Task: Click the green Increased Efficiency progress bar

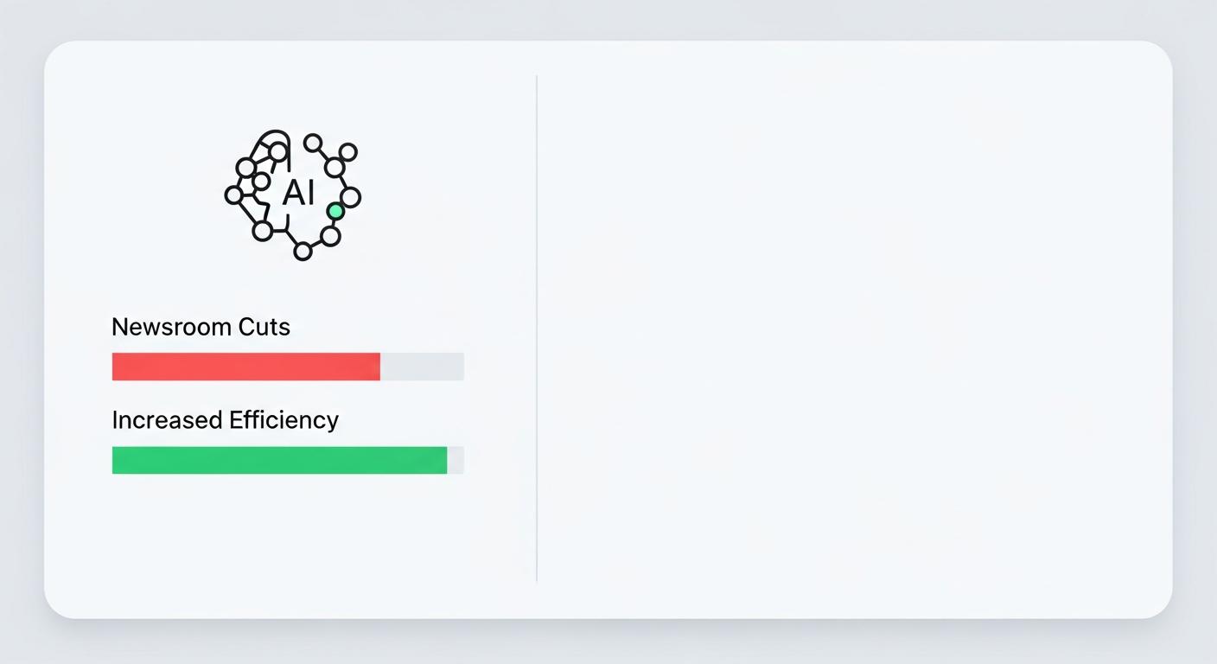Action: [279, 460]
